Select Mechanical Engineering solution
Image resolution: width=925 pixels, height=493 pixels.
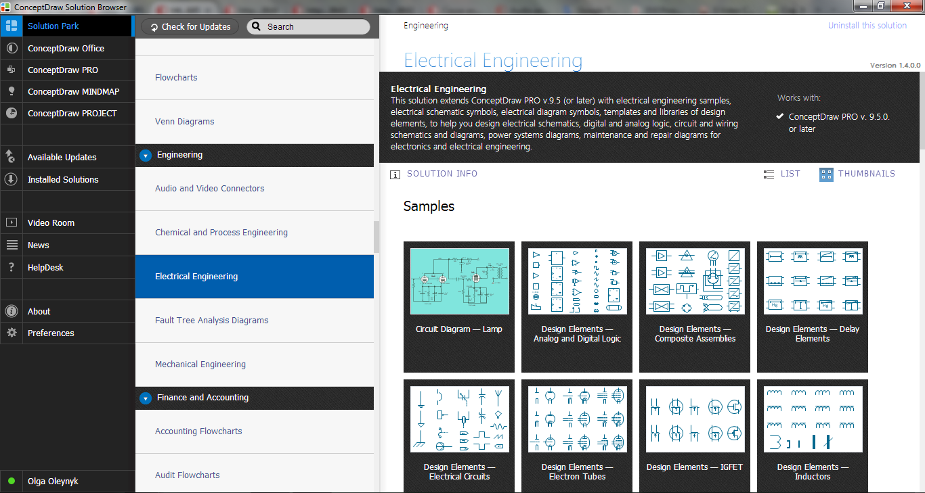(x=255, y=365)
